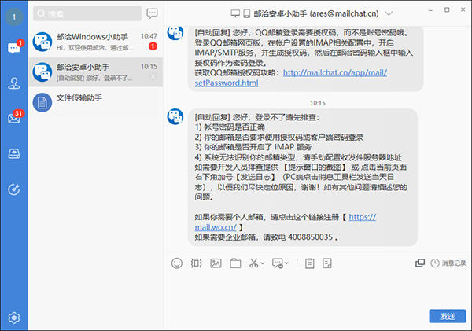Viewport: 472px width, 331px height.
Task: Pop out the chat window icon
Action: [420, 263]
